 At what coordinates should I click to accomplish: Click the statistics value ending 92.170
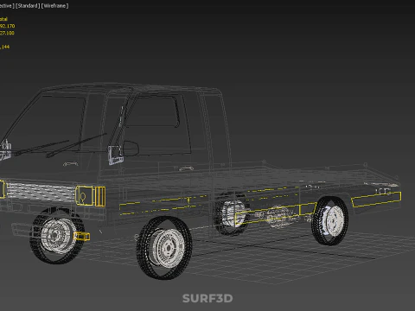pyautogui.click(x=7, y=26)
